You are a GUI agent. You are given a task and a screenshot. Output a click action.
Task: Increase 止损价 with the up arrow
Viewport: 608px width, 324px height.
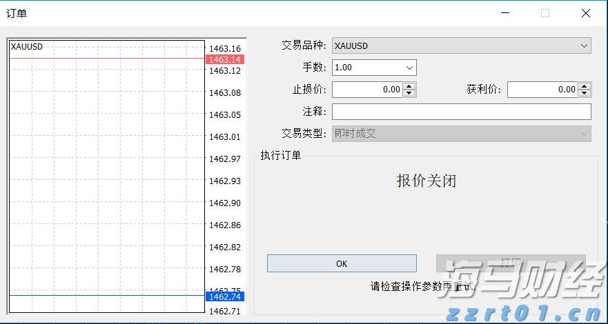(x=409, y=86)
